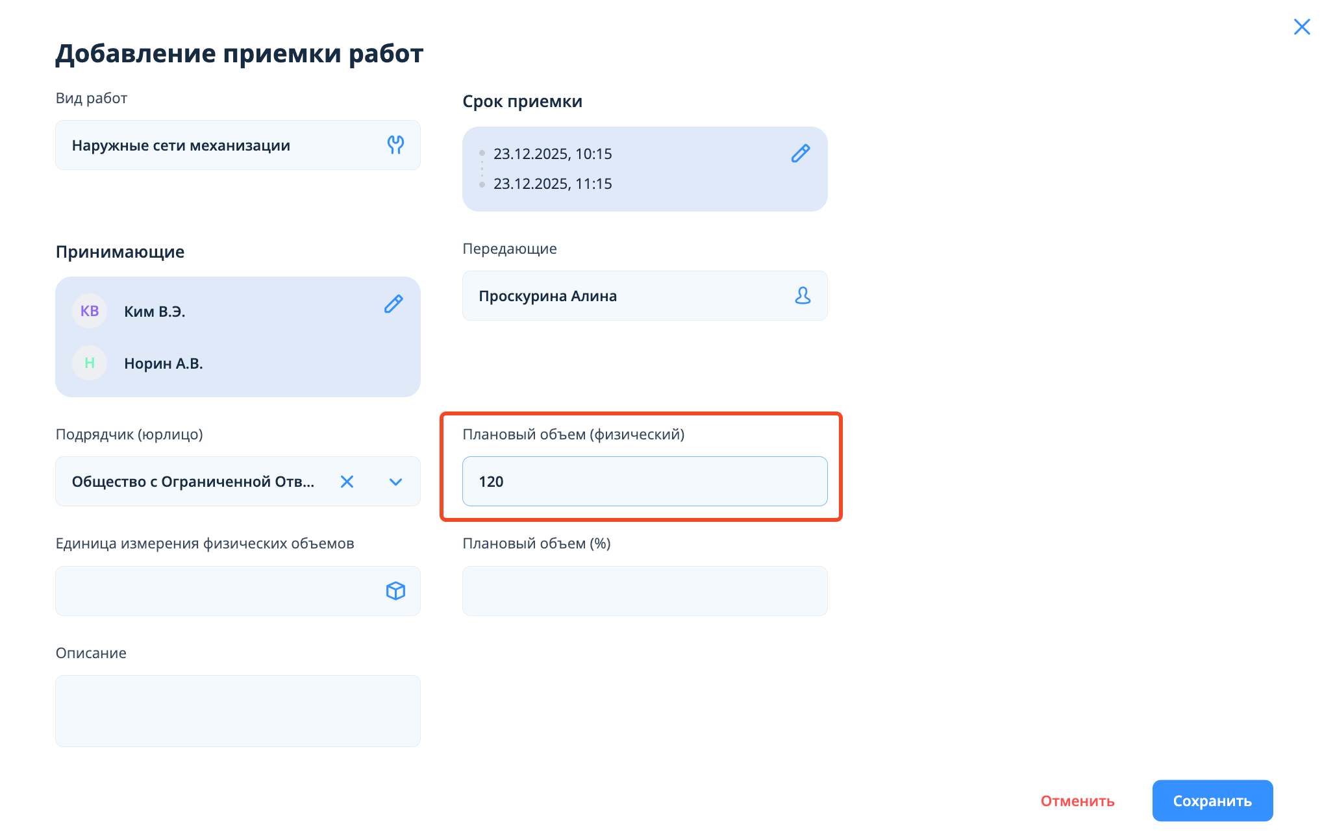Edit the receiving persons list

pyautogui.click(x=393, y=304)
